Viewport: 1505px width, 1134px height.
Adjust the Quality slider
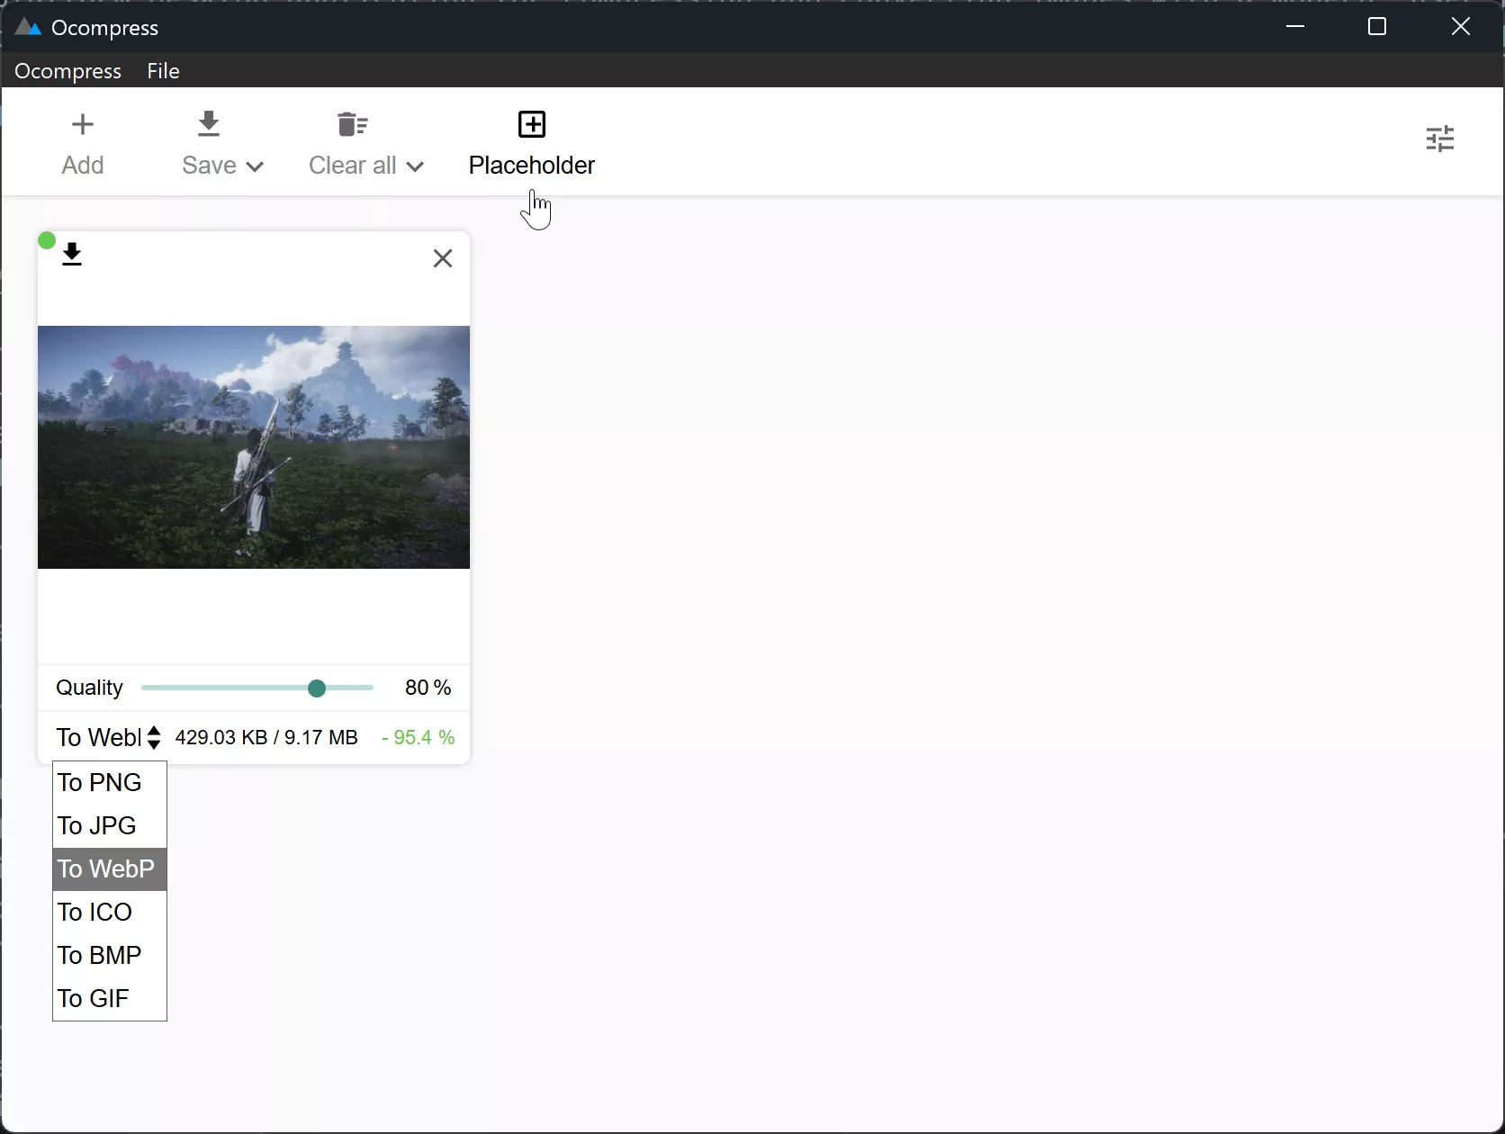pos(317,688)
